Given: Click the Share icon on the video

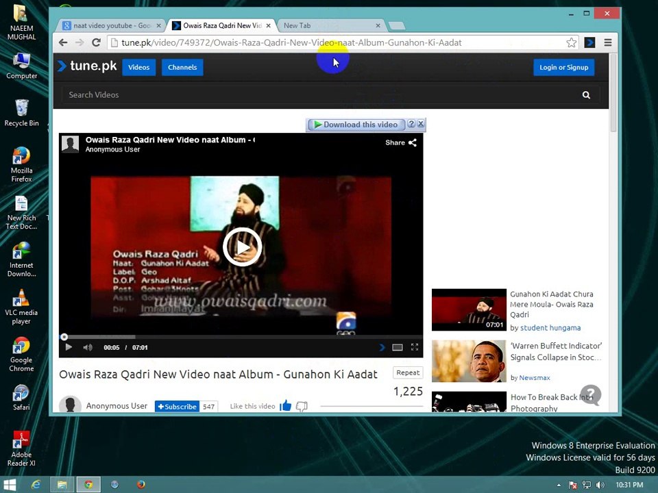Looking at the screenshot, I should point(413,142).
